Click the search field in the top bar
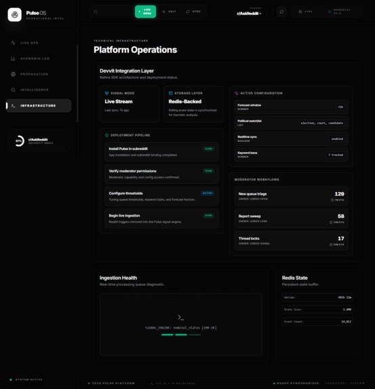Image resolution: width=375 pixels, height=389 pixels. tap(111, 12)
